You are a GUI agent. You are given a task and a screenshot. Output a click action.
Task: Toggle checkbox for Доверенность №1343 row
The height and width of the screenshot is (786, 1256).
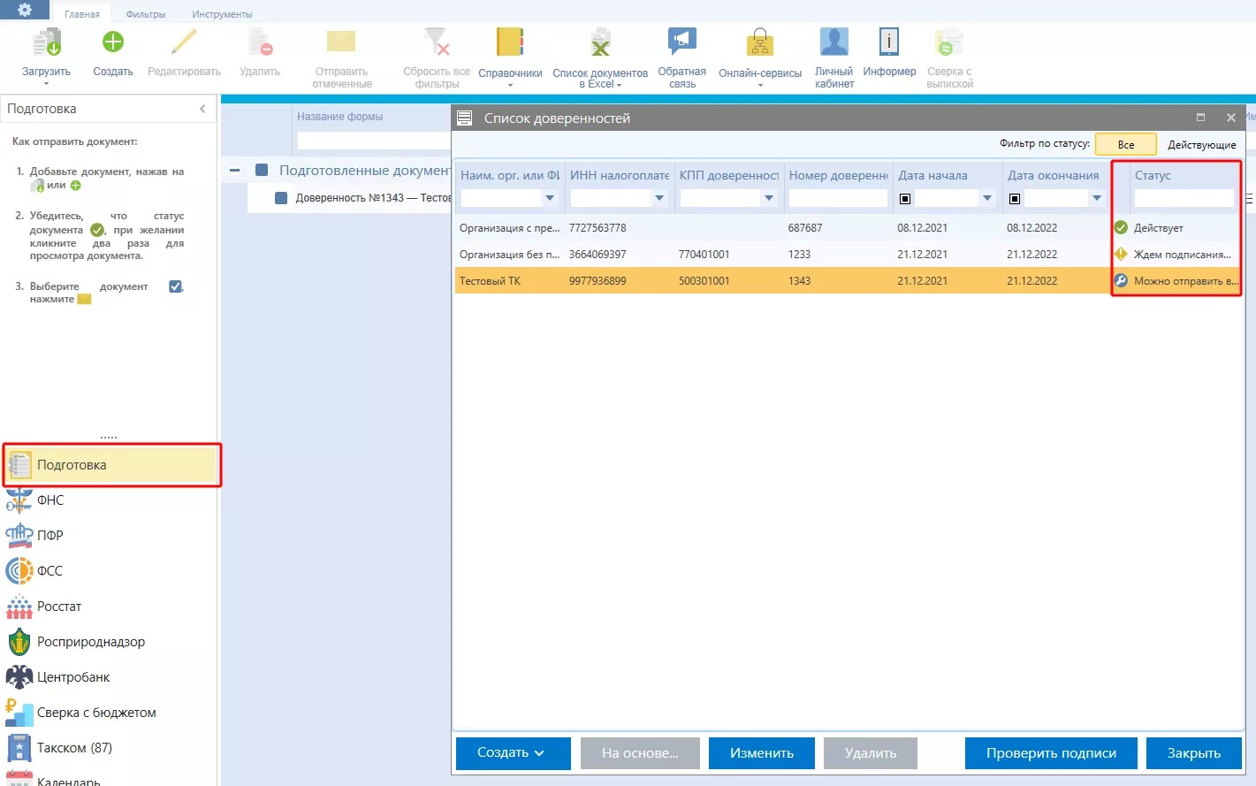tap(281, 198)
